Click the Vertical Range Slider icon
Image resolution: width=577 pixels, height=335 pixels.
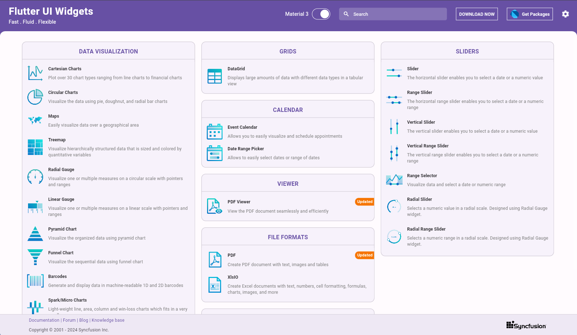[394, 153]
